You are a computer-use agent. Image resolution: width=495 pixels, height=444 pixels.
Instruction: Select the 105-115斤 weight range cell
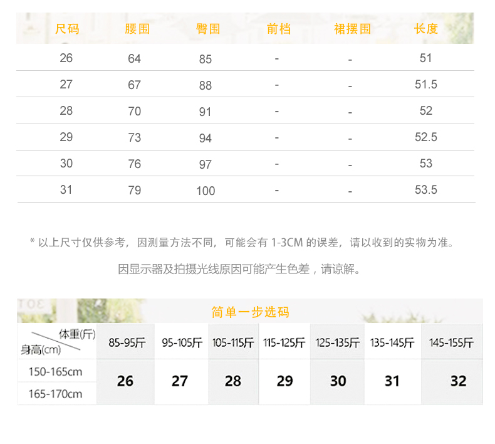point(233,343)
